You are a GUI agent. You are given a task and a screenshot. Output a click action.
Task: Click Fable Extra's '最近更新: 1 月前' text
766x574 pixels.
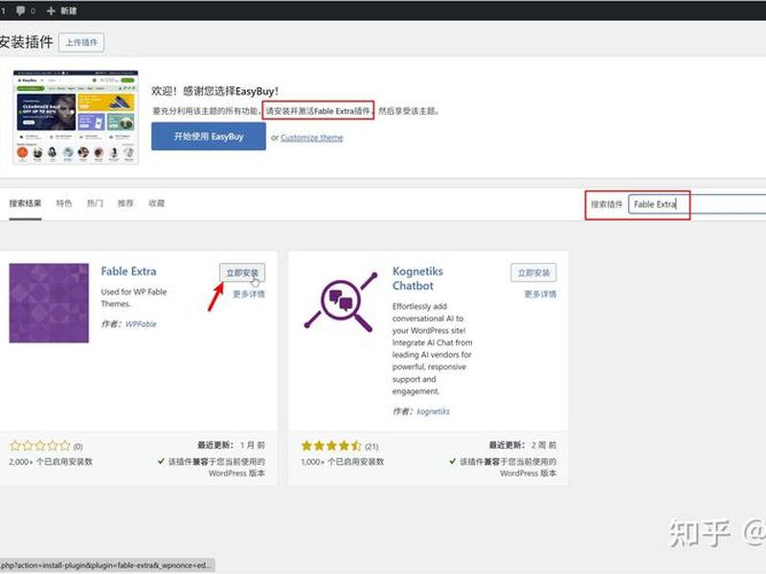[231, 445]
